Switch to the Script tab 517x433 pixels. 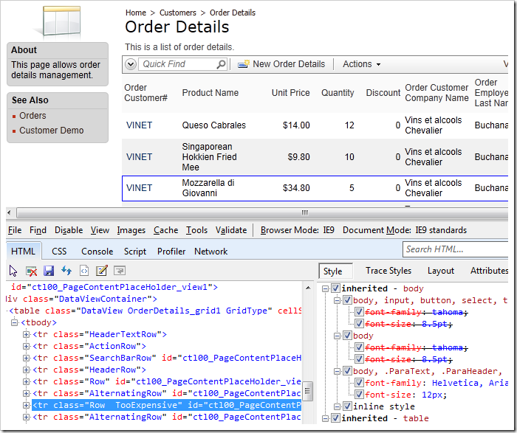click(x=135, y=252)
